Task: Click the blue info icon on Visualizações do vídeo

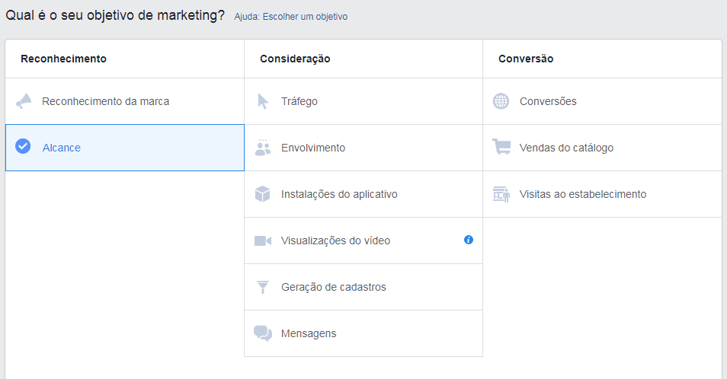Action: (469, 240)
